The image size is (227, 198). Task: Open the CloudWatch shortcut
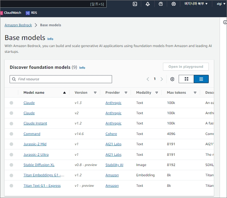tap(11, 13)
